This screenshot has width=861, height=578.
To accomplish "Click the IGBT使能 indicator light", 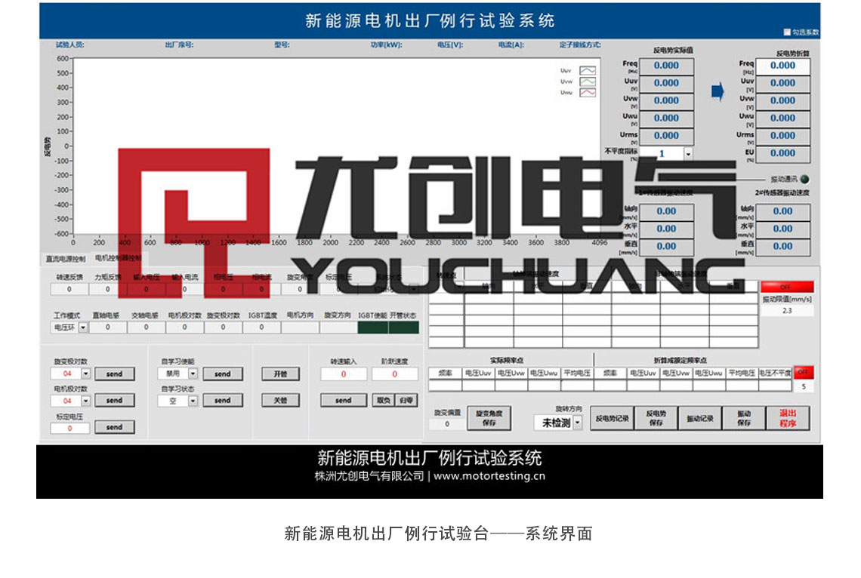I will pyautogui.click(x=373, y=328).
